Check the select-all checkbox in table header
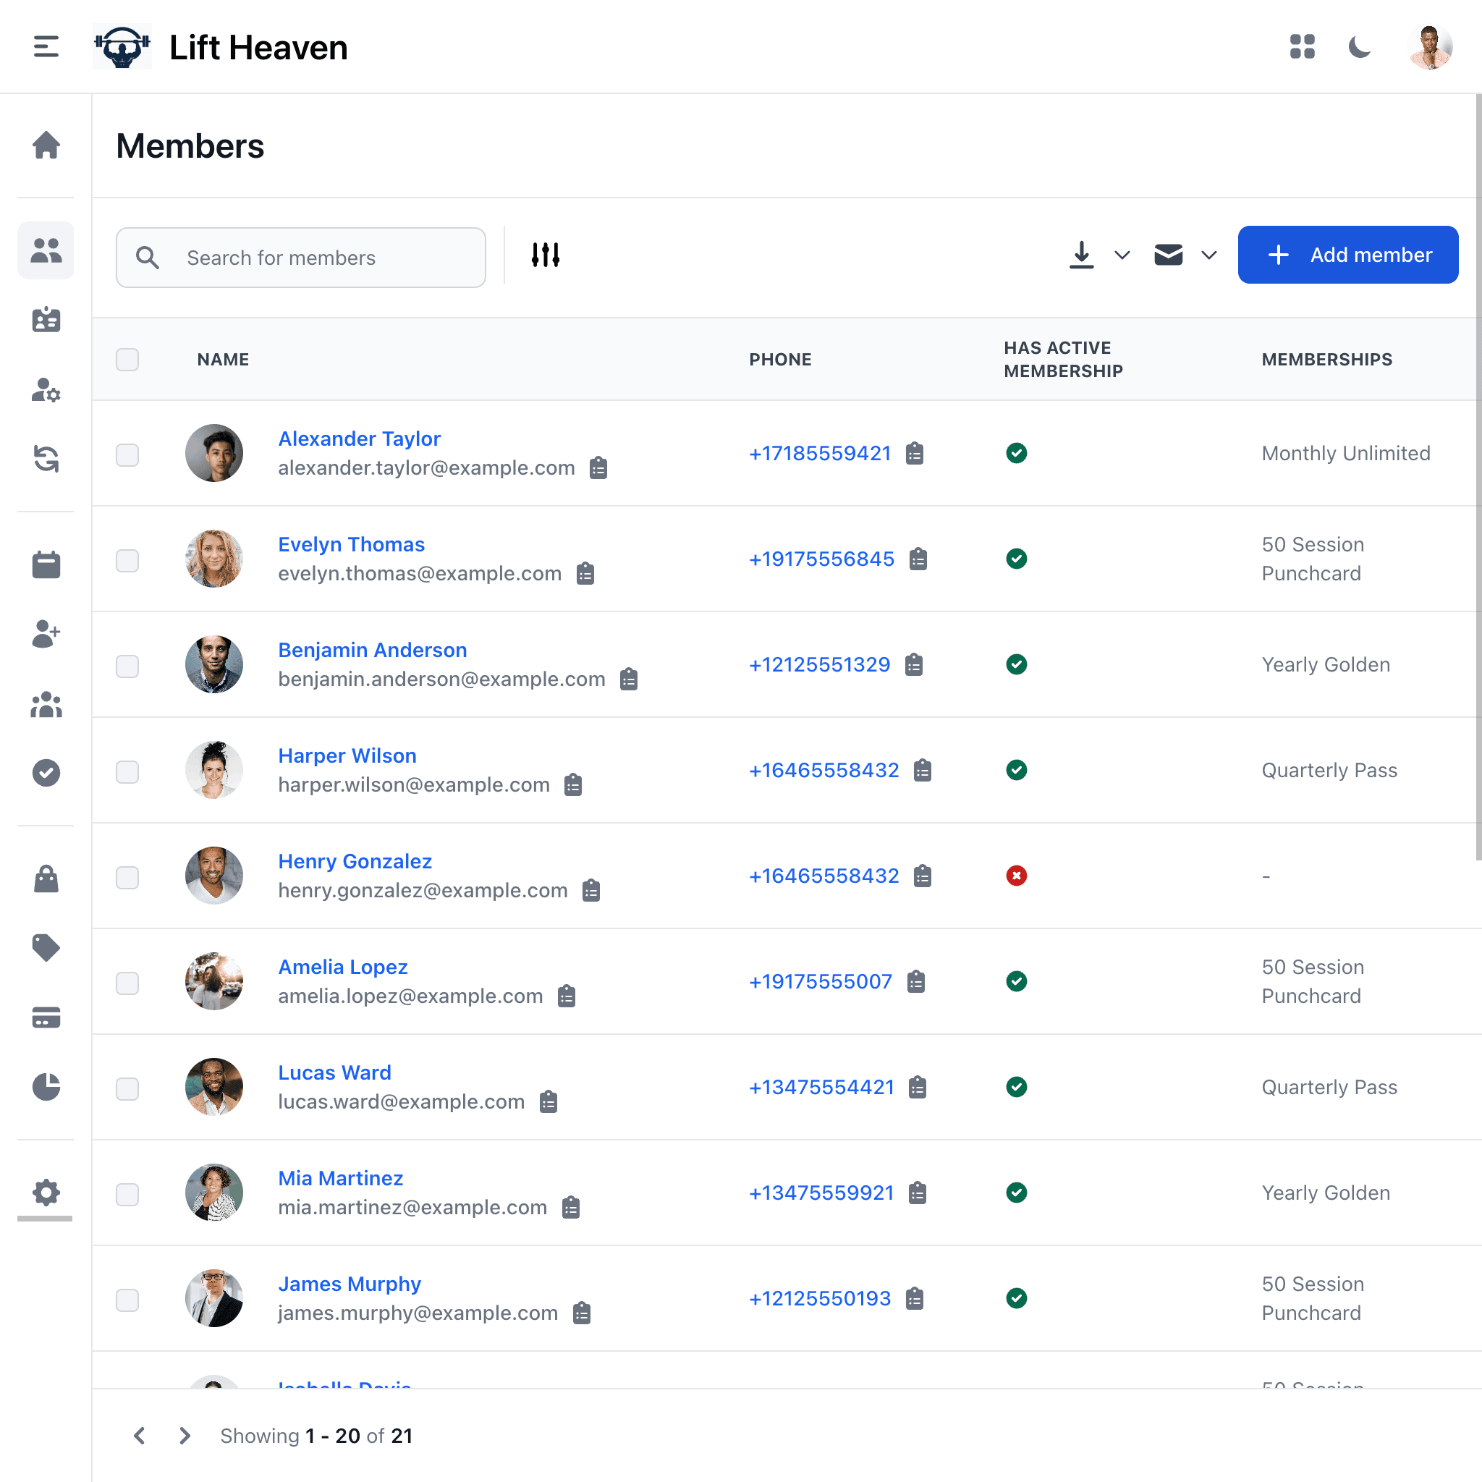 (127, 359)
